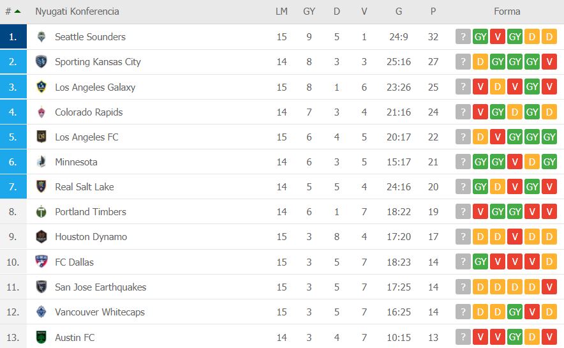
Task: Open the Vancouver Whitecaps team link
Action: pyautogui.click(x=100, y=312)
